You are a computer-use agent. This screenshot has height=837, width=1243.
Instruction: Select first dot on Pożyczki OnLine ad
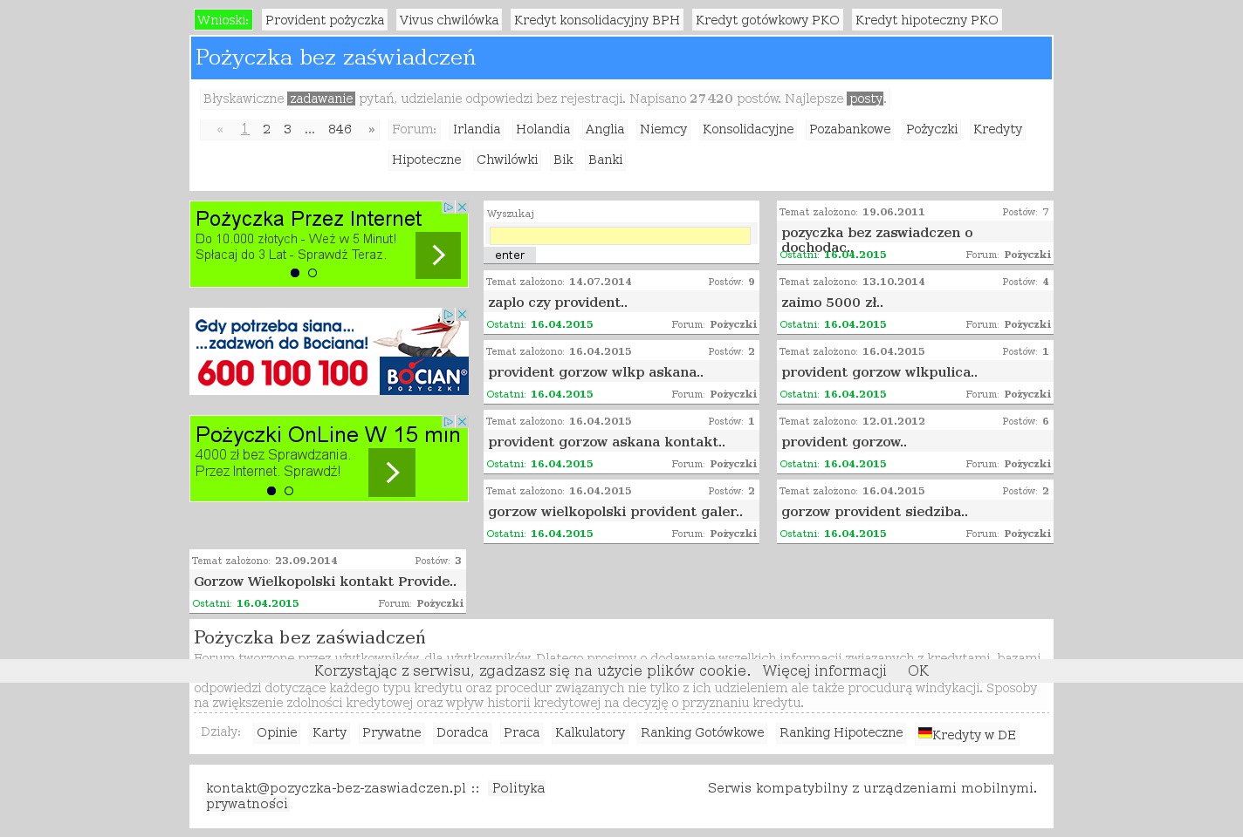[271, 491]
